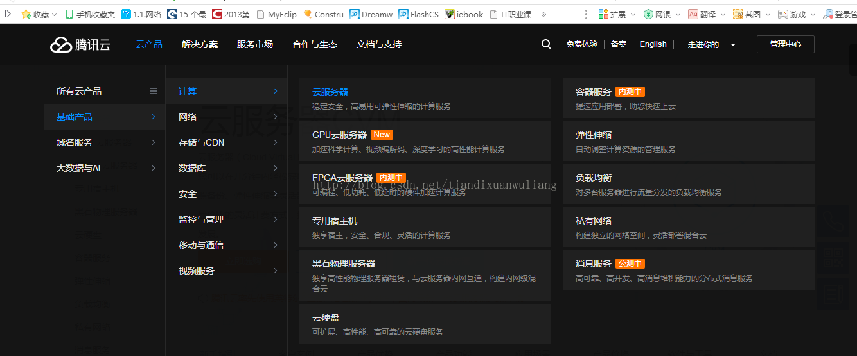Select 计算 subcategory
Screen dimensions: 857x356
point(227,91)
